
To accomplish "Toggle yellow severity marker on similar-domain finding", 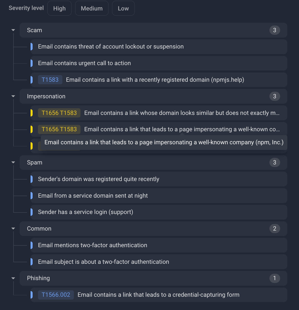I will pos(31,113).
